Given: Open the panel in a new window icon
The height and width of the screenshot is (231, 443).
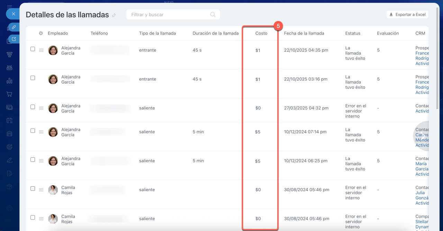Looking at the screenshot, I should tap(14, 39).
